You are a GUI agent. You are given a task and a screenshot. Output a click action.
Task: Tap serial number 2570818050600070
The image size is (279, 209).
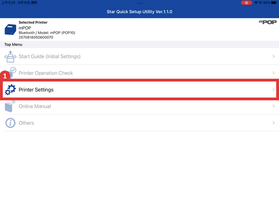coord(36,37)
